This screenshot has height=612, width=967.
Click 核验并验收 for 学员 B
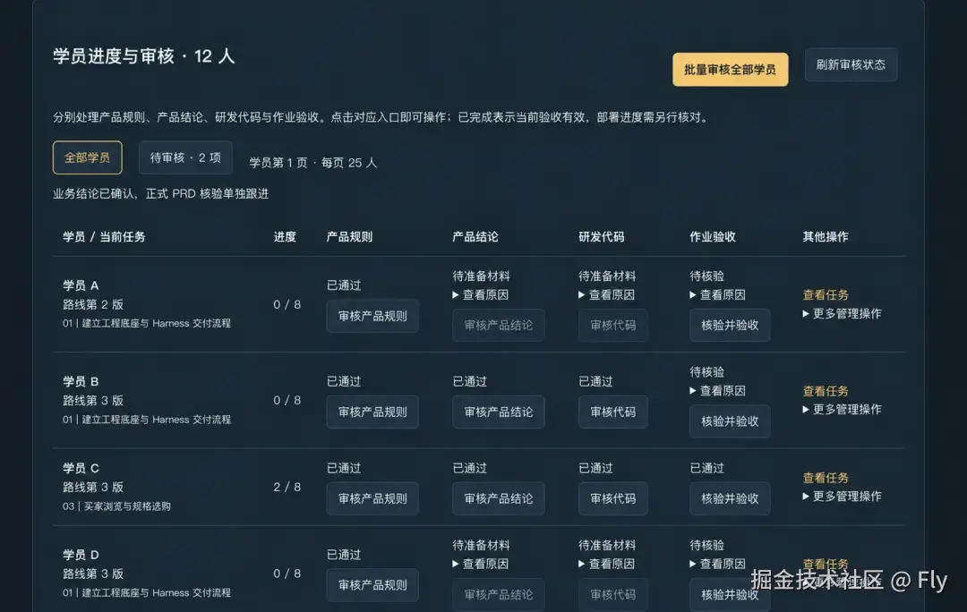(x=730, y=421)
